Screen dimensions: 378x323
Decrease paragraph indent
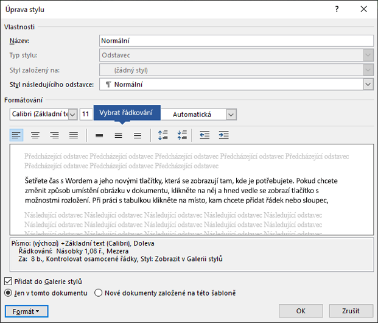pos(205,135)
